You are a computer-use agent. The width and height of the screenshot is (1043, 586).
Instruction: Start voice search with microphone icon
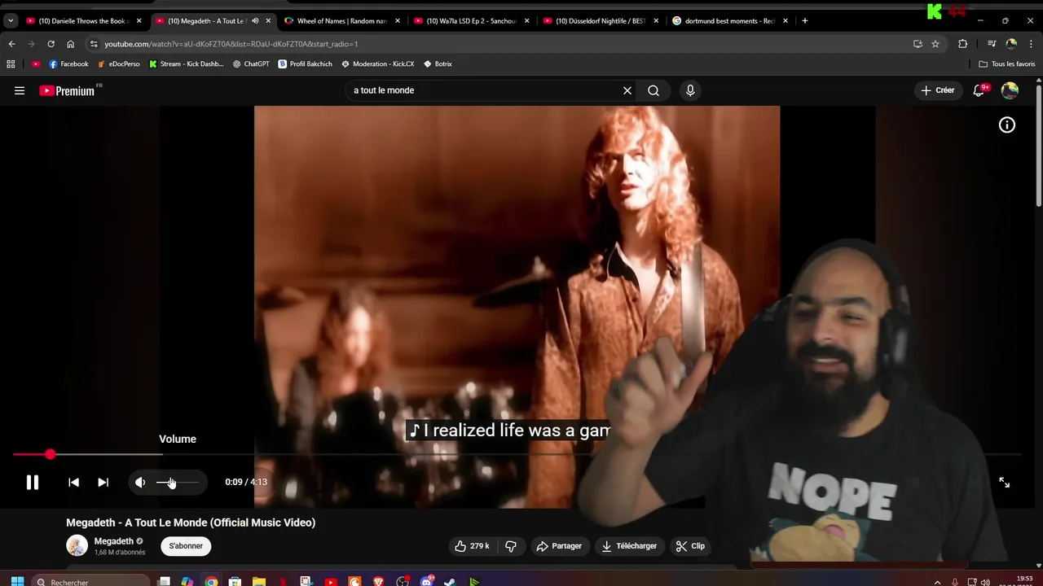point(690,90)
